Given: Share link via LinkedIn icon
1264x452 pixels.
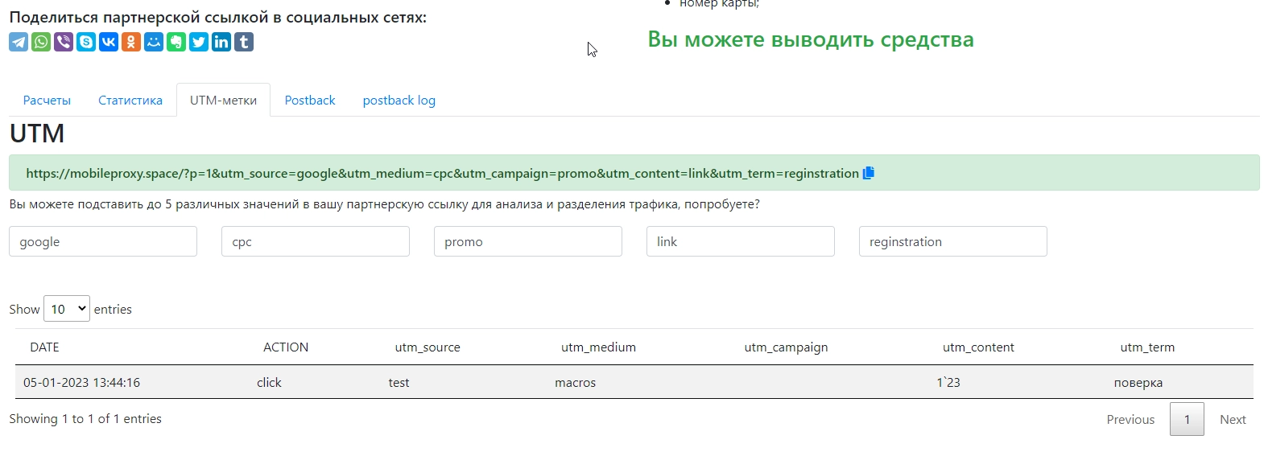Looking at the screenshot, I should coord(221,42).
